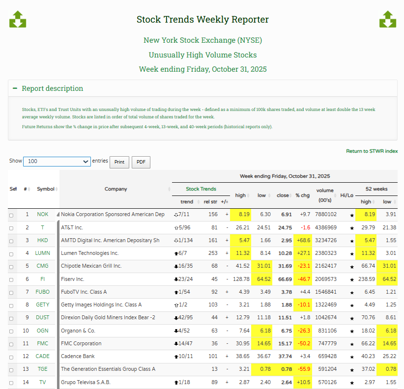Open the Show entries dropdown
The image size is (404, 389).
click(57, 161)
